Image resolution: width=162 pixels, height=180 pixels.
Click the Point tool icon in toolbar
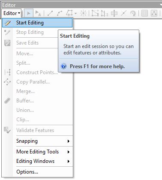coord(83,13)
